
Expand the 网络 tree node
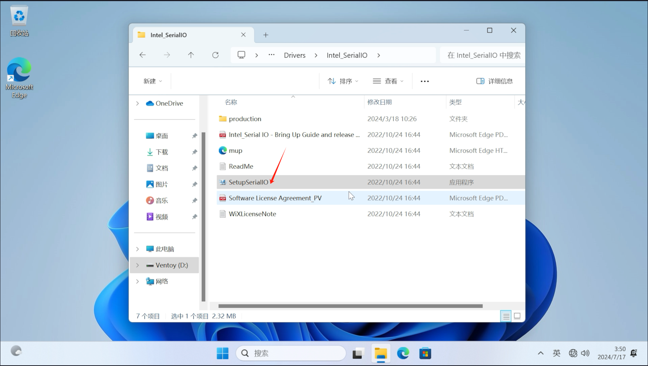coord(138,281)
